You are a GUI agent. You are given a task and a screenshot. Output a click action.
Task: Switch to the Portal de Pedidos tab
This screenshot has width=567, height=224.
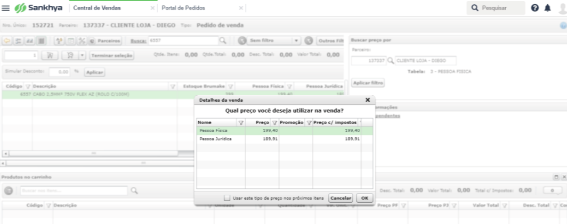(x=183, y=8)
